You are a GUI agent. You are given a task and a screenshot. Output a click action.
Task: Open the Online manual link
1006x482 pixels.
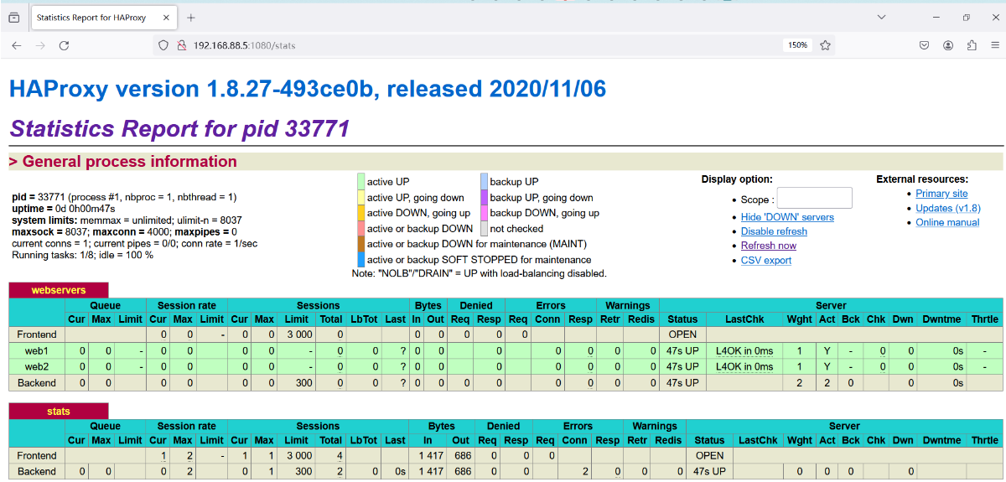tap(947, 222)
